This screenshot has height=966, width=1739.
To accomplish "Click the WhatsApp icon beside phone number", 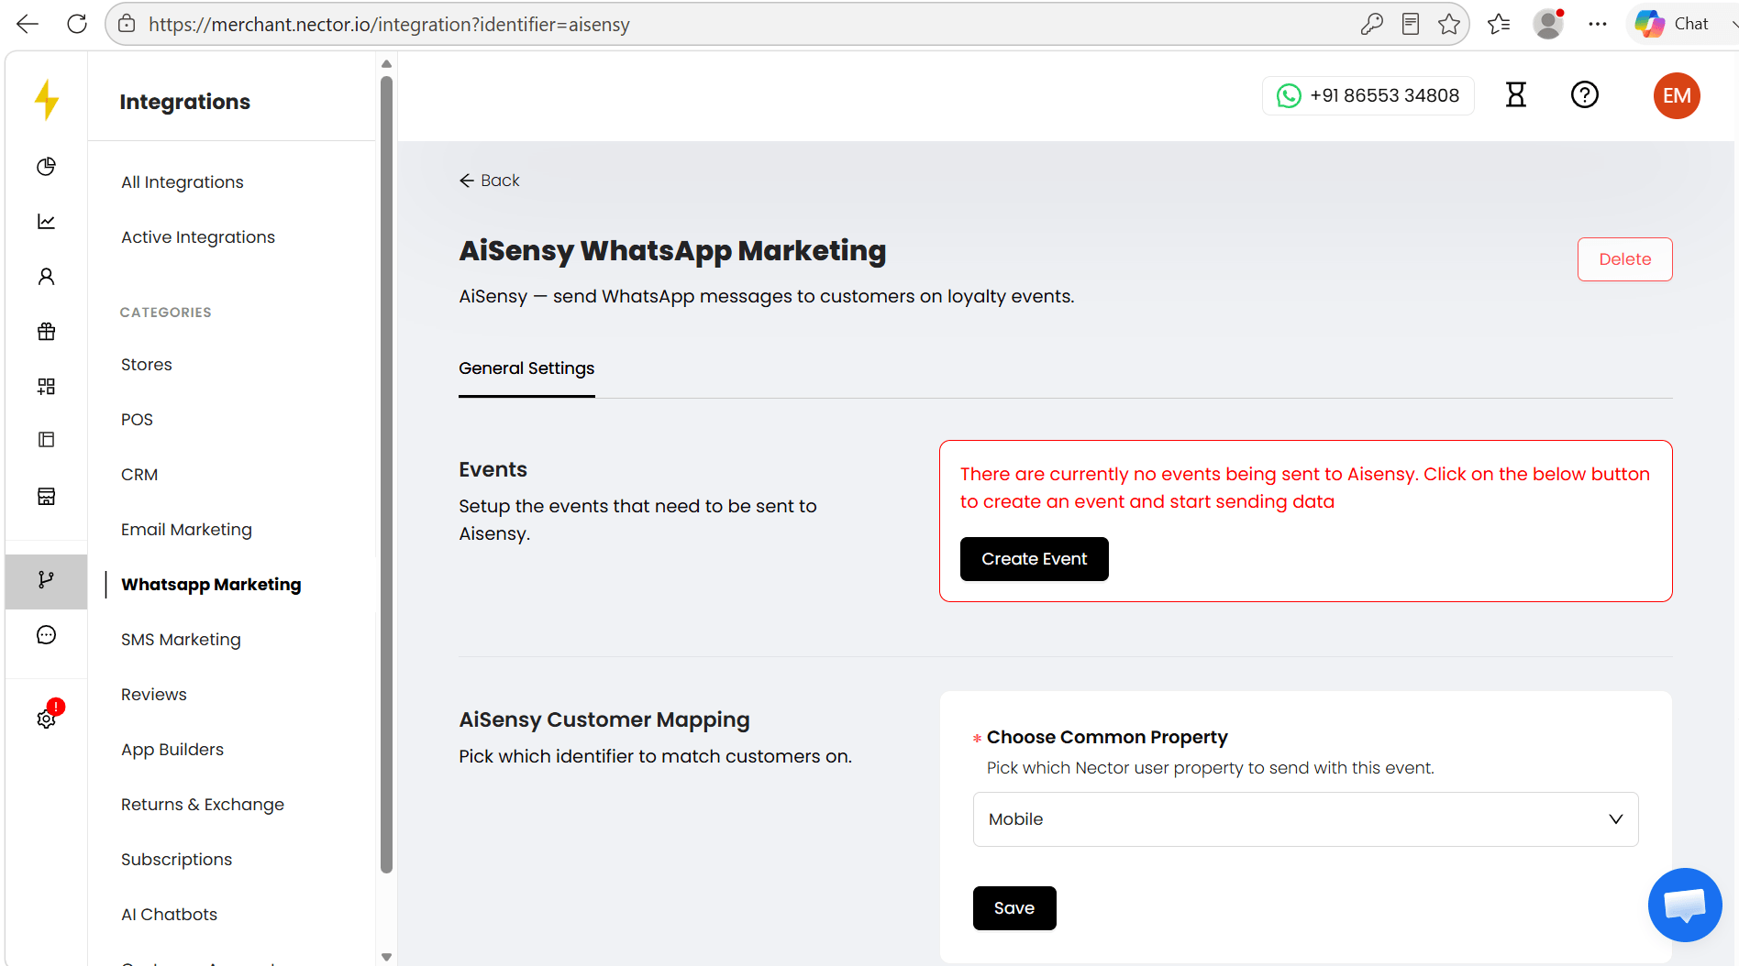I will pos(1289,95).
